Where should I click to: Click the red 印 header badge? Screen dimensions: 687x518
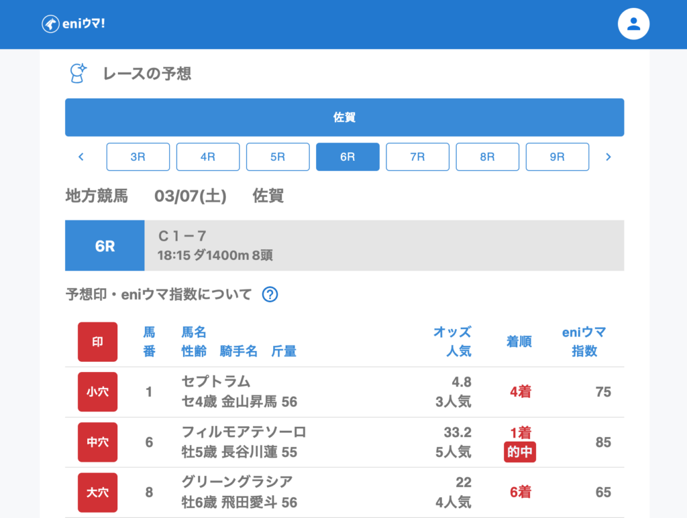[97, 342]
